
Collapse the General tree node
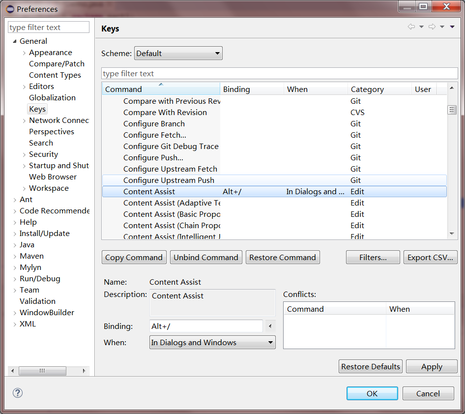(x=15, y=41)
